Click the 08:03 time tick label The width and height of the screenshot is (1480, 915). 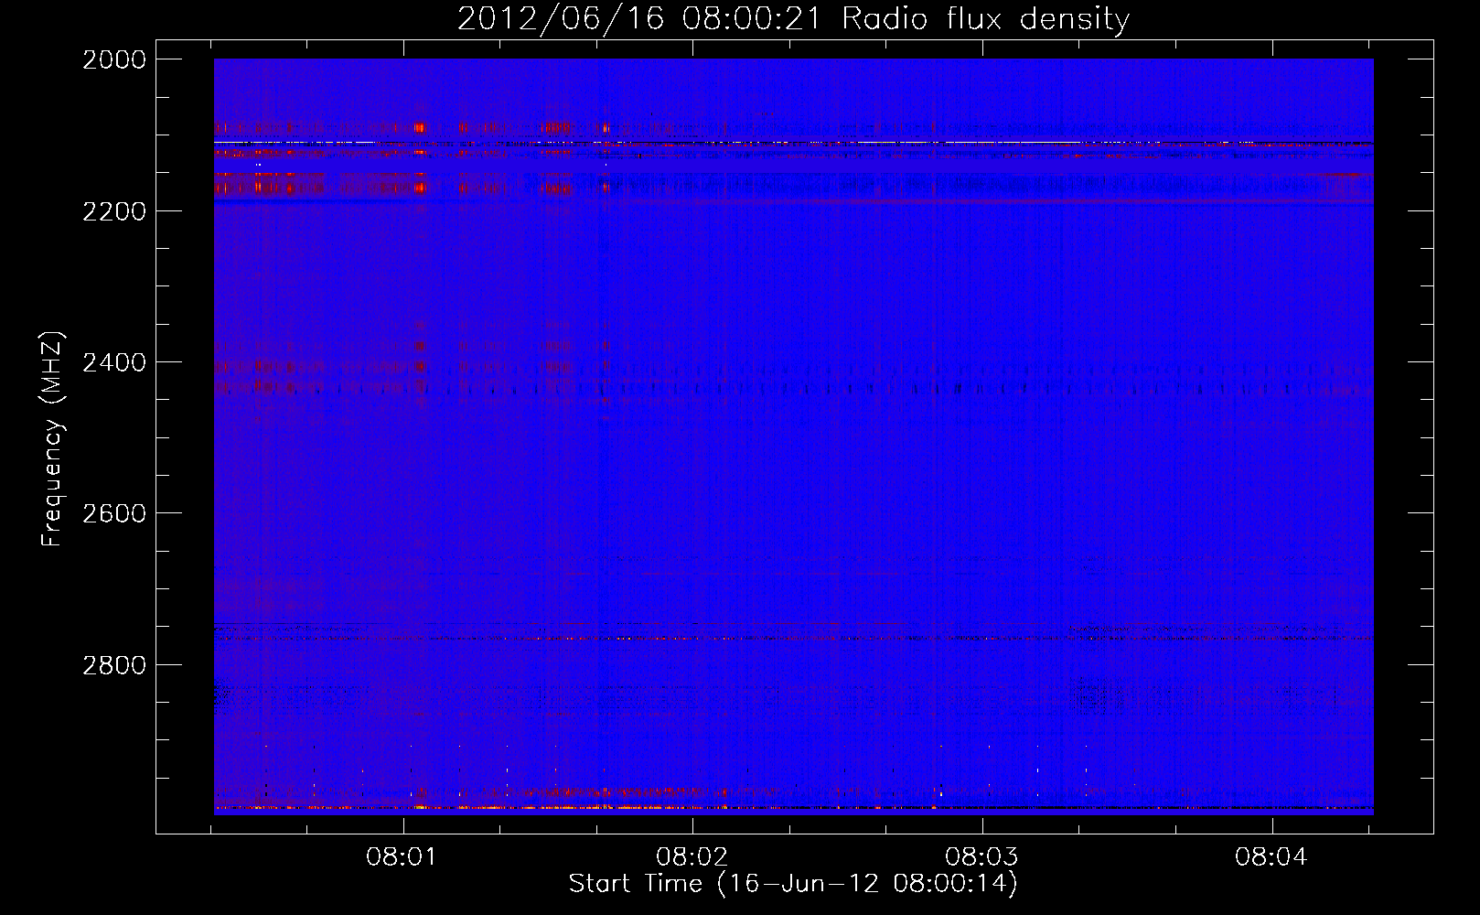981,857
